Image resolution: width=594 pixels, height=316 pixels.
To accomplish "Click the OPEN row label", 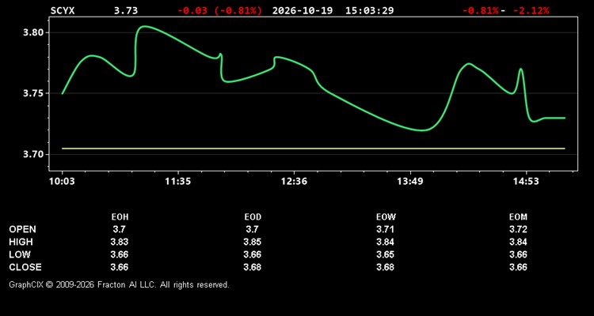I will pos(23,229).
